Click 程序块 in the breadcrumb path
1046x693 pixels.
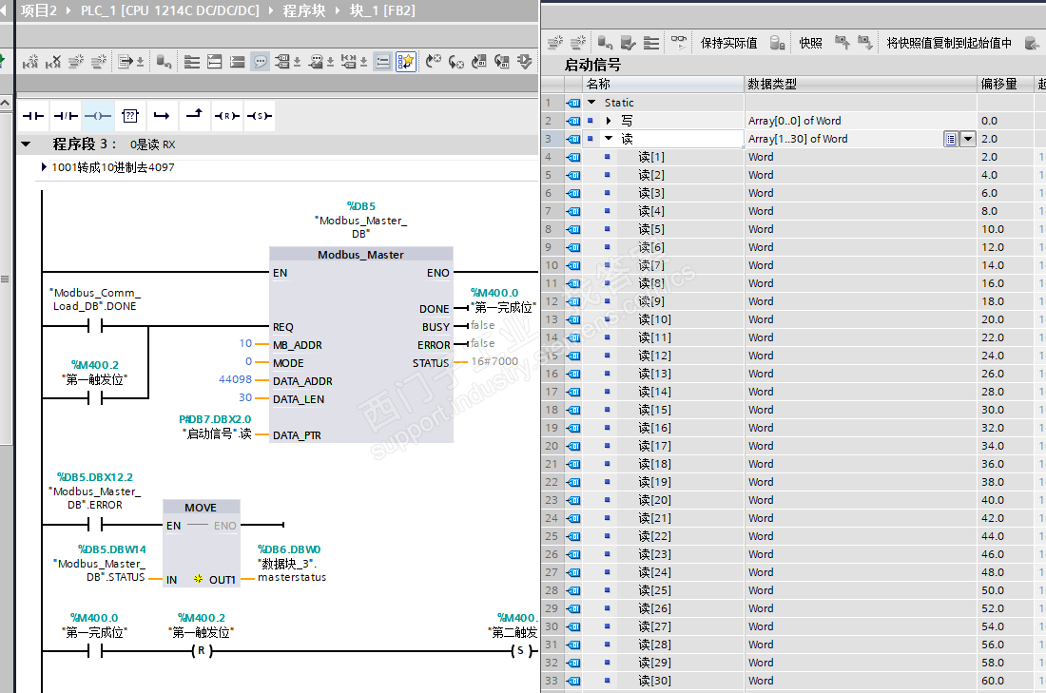coord(304,10)
